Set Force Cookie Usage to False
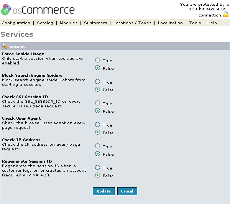Image resolution: width=230 pixels, height=204 pixels. [x=97, y=68]
